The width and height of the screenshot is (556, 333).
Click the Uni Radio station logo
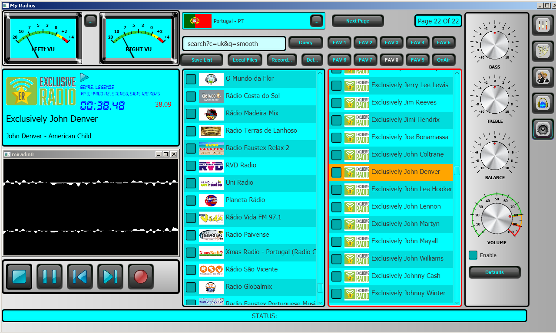click(x=211, y=183)
